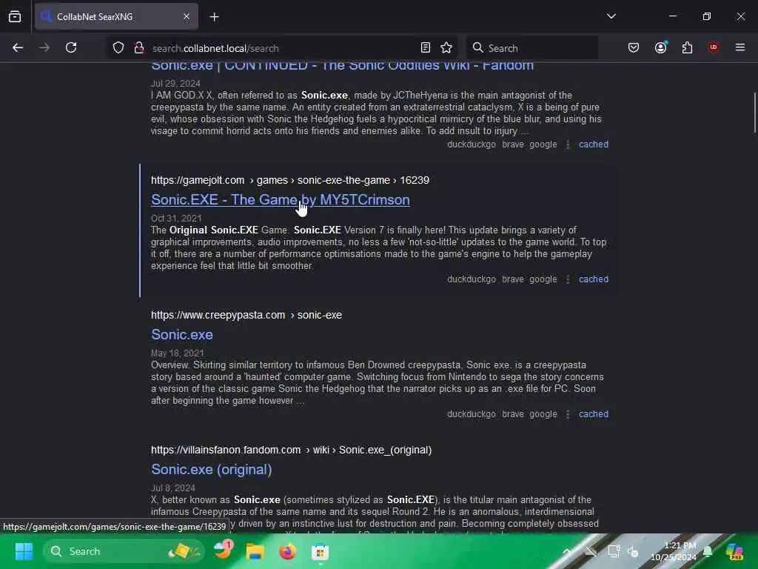Focus the address bar URL field
This screenshot has width=758, height=569.
pyautogui.click(x=281, y=48)
